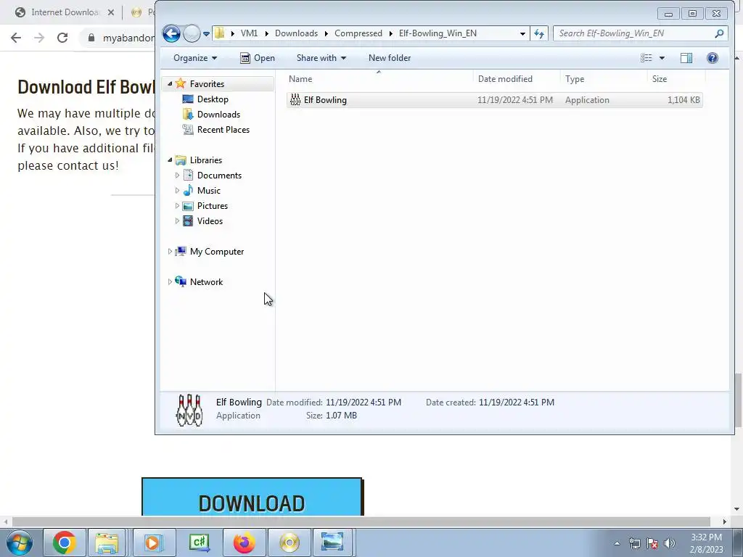Sort by Type column header

tap(604, 78)
